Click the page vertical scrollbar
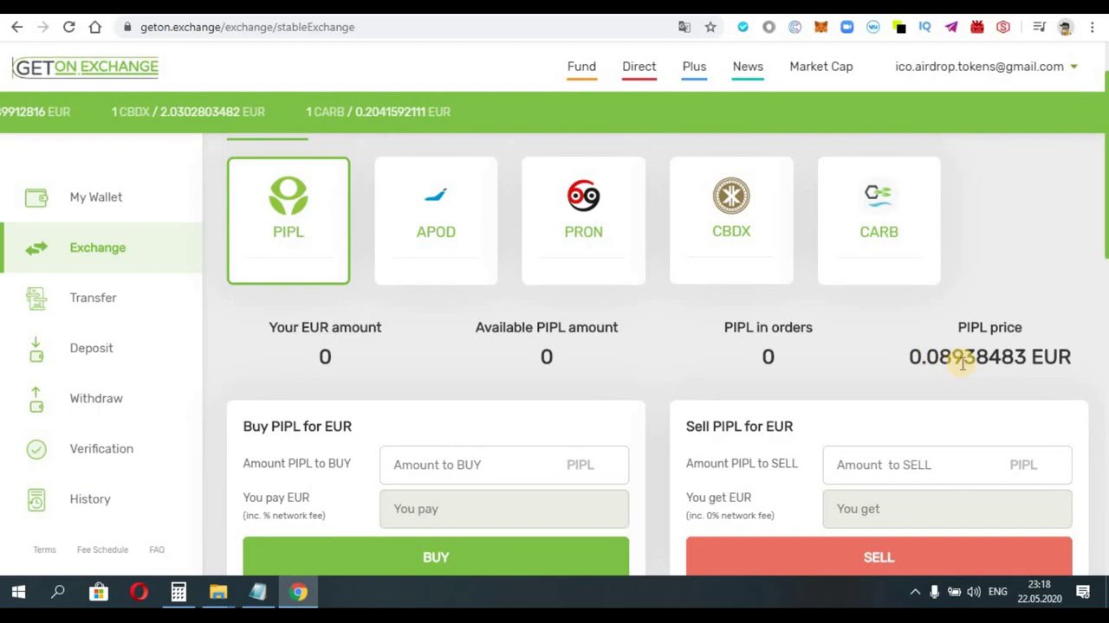The width and height of the screenshot is (1109, 623). click(x=1106, y=164)
